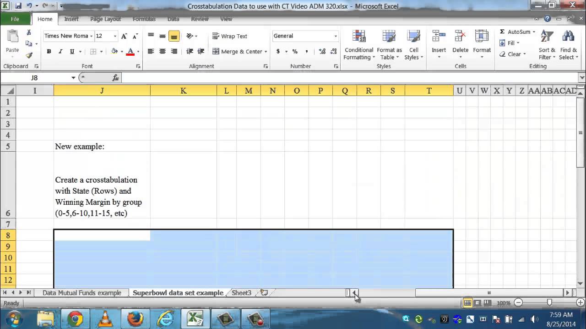Open Find & Select menu

568,45
